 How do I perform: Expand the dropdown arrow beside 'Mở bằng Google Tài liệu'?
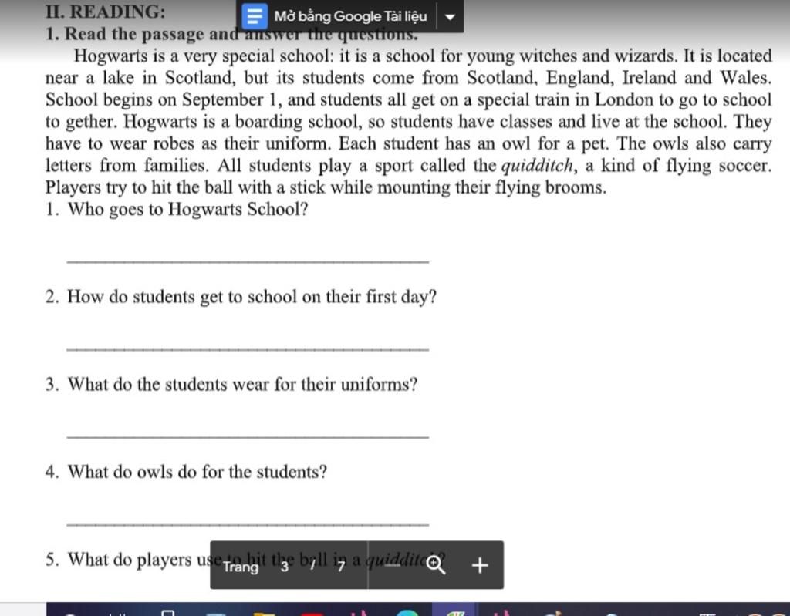450,17
